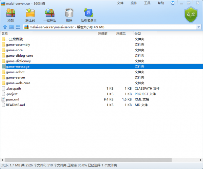Click the horizontal scrollbar thumb

pos(88,160)
